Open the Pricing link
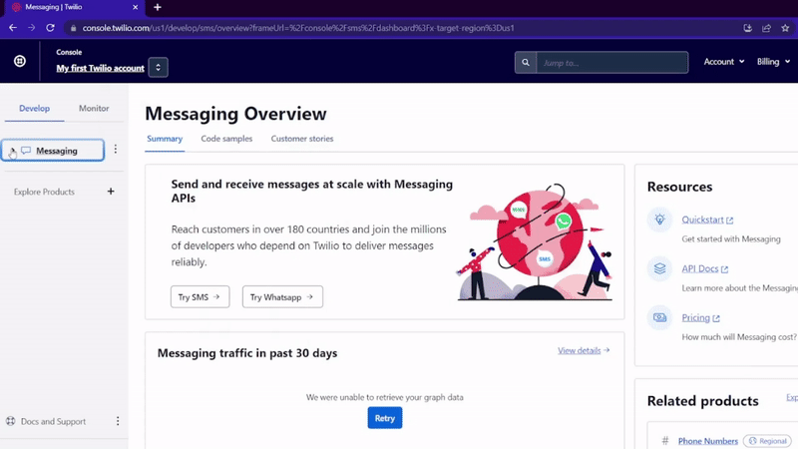The image size is (798, 449). [x=701, y=317]
